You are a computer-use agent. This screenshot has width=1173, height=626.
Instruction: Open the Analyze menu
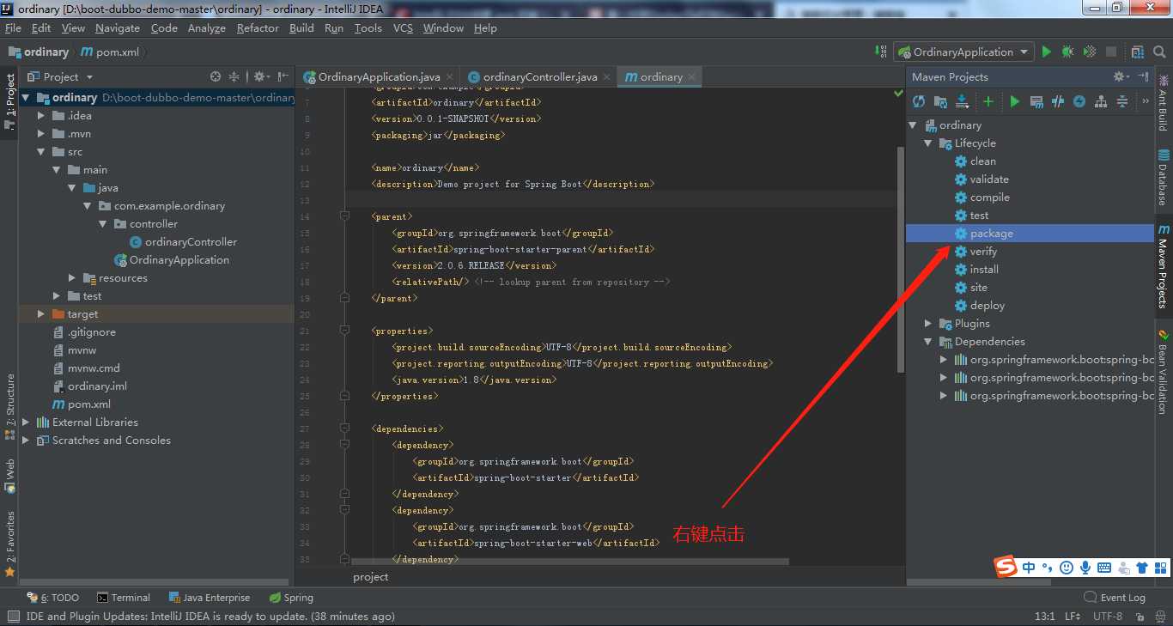206,28
